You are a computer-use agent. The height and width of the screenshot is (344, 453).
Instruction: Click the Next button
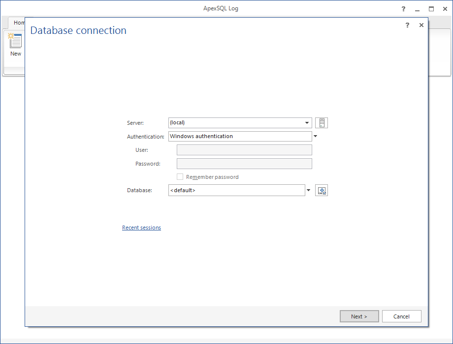(359, 316)
